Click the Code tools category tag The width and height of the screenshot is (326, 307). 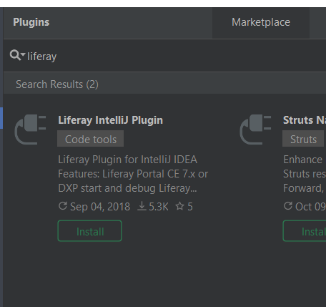pos(91,139)
